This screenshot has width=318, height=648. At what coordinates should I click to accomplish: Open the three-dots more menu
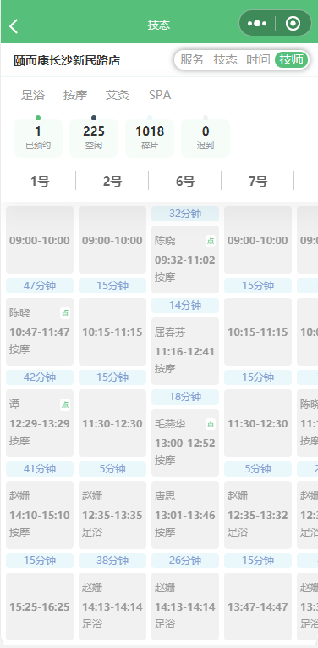click(257, 24)
